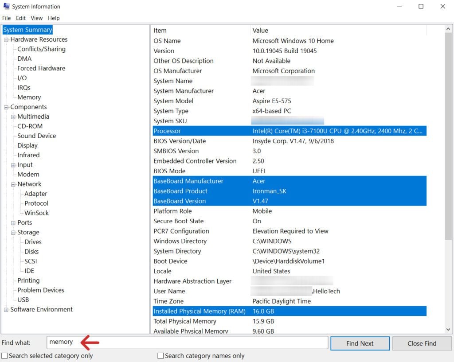The image size is (454, 362).
Task: Enable Search selected category only
Action: [x=4, y=356]
